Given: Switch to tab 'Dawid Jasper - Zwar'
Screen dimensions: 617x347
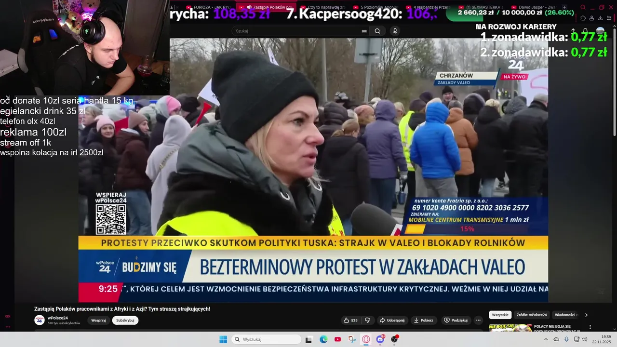Looking at the screenshot, I should click(x=535, y=7).
